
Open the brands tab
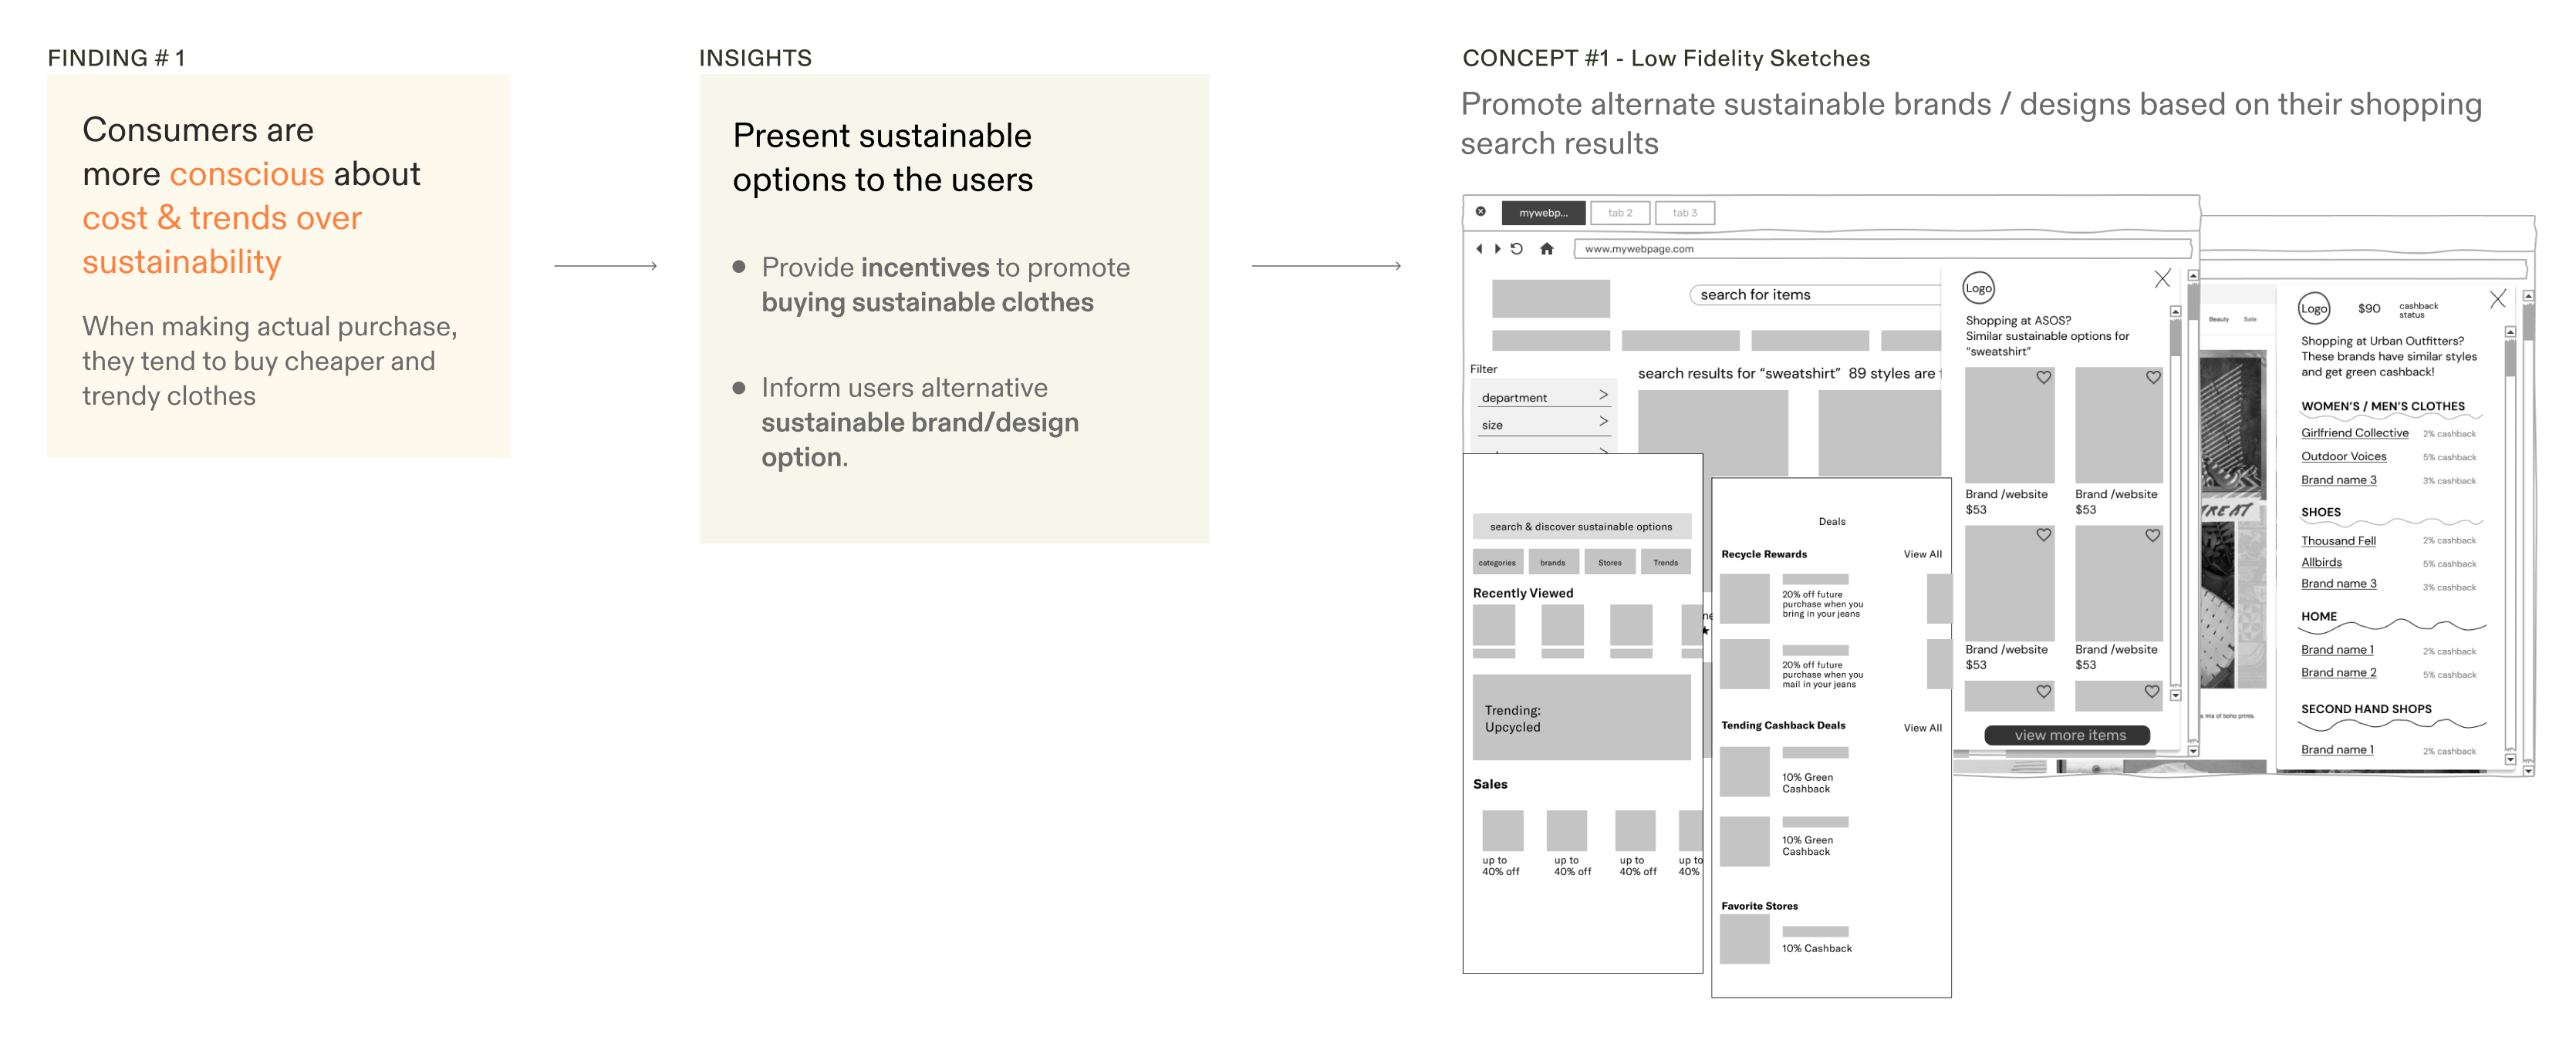click(x=1553, y=561)
